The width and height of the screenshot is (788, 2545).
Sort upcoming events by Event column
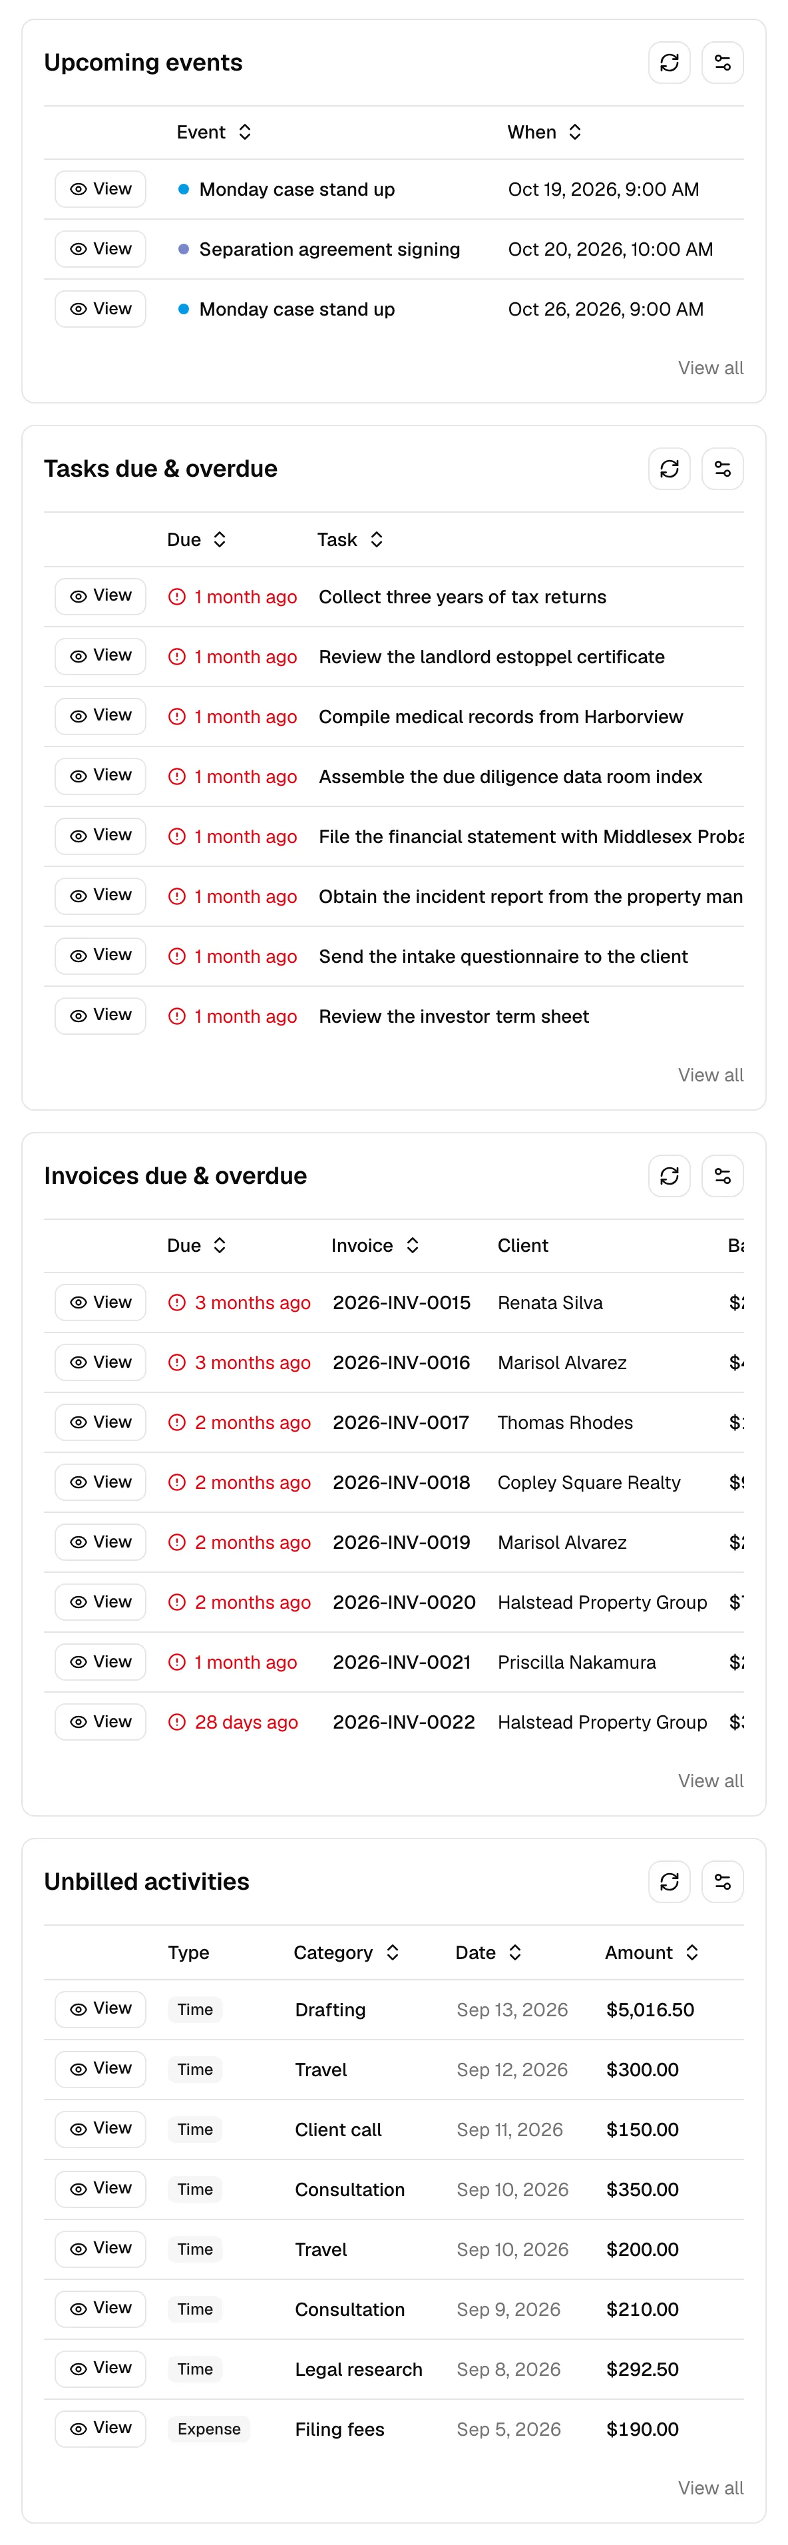click(214, 133)
